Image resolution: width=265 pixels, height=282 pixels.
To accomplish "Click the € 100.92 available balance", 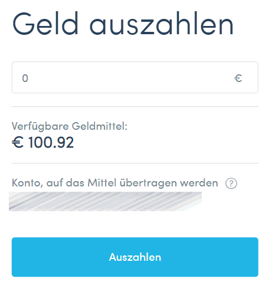I will [42, 142].
